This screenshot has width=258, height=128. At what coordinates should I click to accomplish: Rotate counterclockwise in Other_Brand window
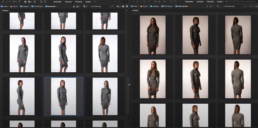tap(171, 2)
